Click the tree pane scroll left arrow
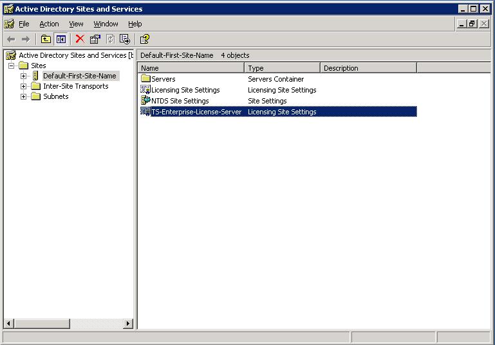495x345 pixels. click(x=9, y=324)
